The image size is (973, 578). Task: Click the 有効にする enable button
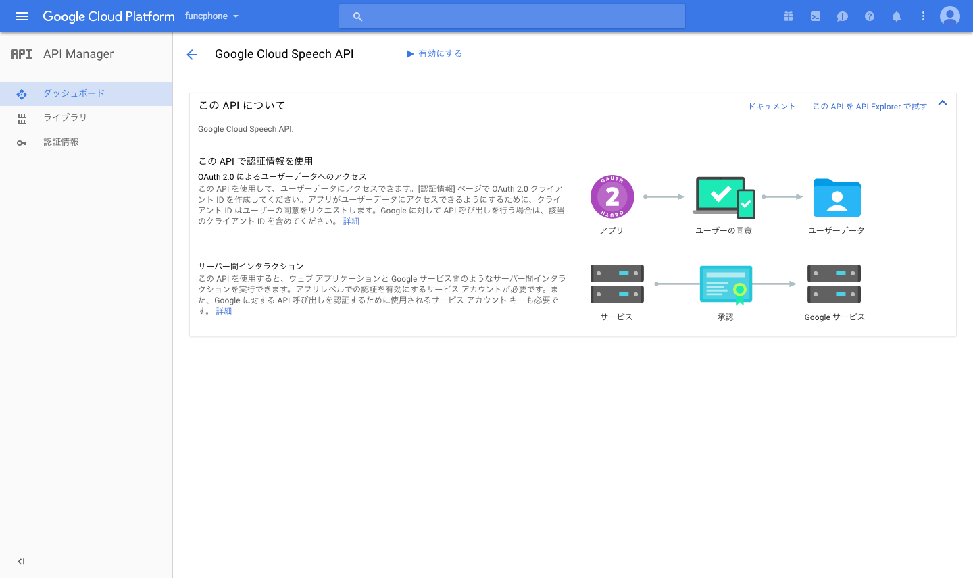click(x=434, y=53)
